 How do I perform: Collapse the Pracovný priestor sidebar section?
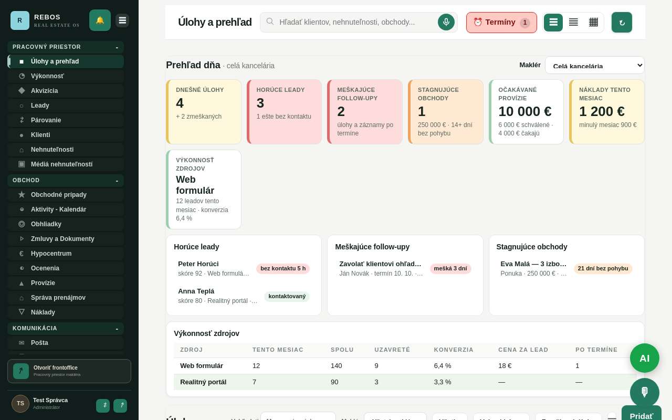pyautogui.click(x=66, y=47)
